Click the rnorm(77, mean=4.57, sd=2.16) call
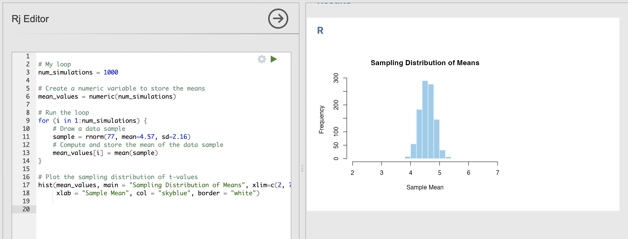 [138, 137]
